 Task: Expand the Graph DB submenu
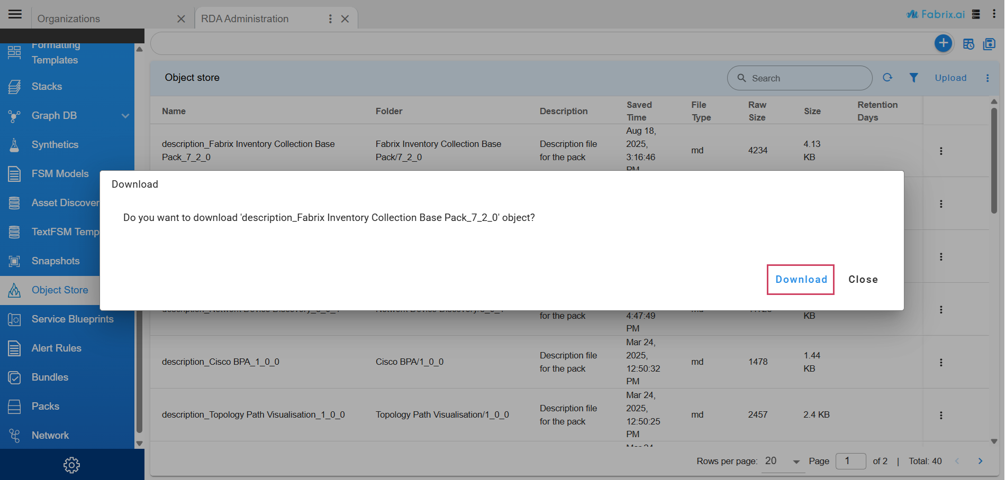click(125, 116)
